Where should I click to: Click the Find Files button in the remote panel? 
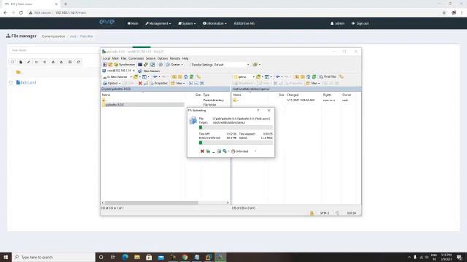pyautogui.click(x=328, y=77)
